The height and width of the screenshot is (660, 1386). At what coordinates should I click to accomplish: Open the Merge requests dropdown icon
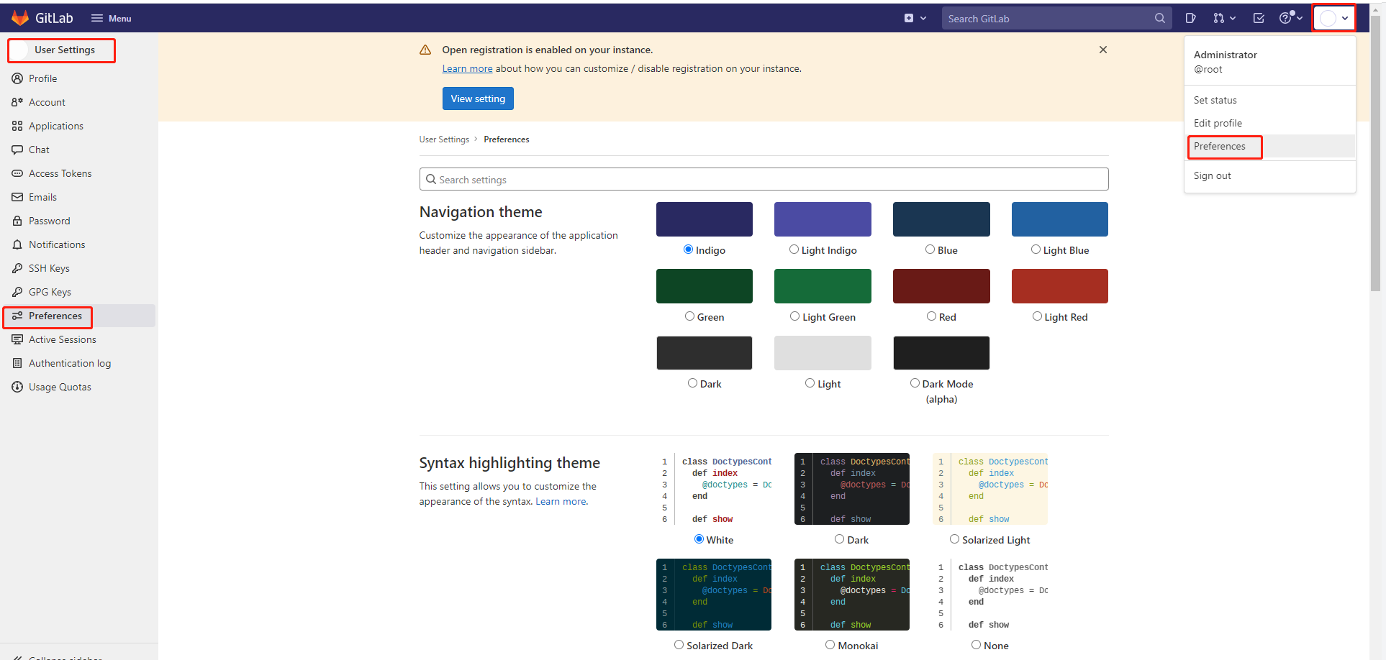click(x=1224, y=19)
